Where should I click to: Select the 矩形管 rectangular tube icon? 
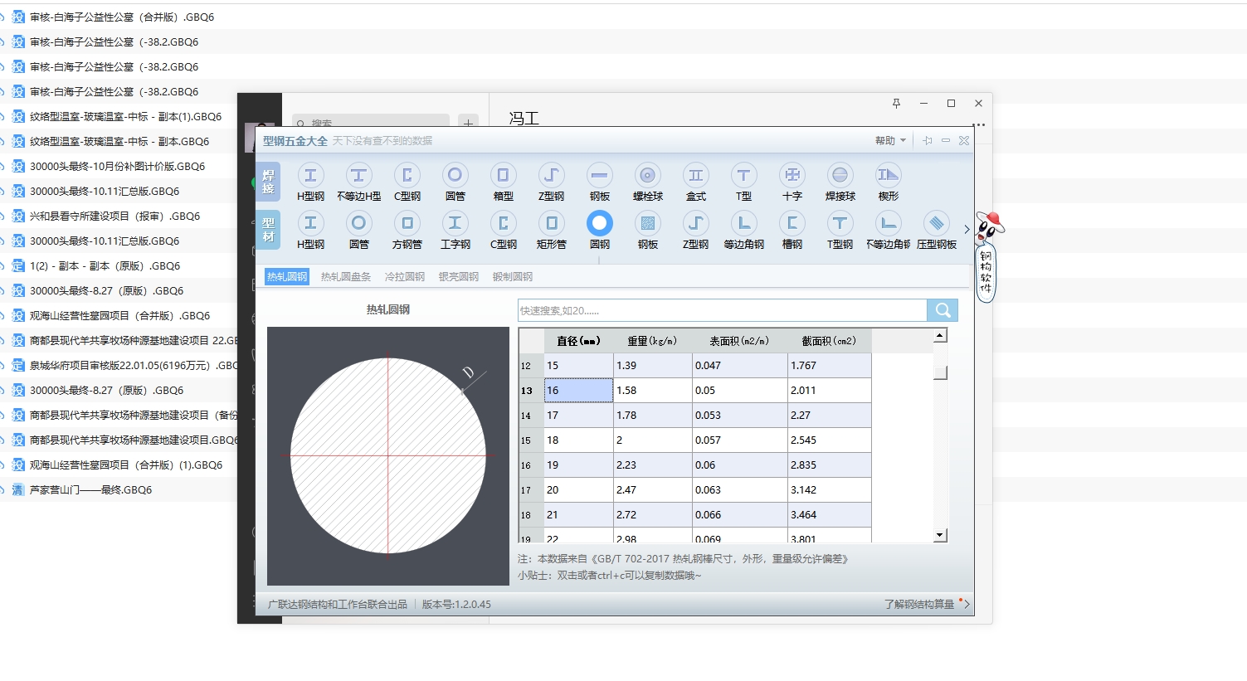click(551, 231)
